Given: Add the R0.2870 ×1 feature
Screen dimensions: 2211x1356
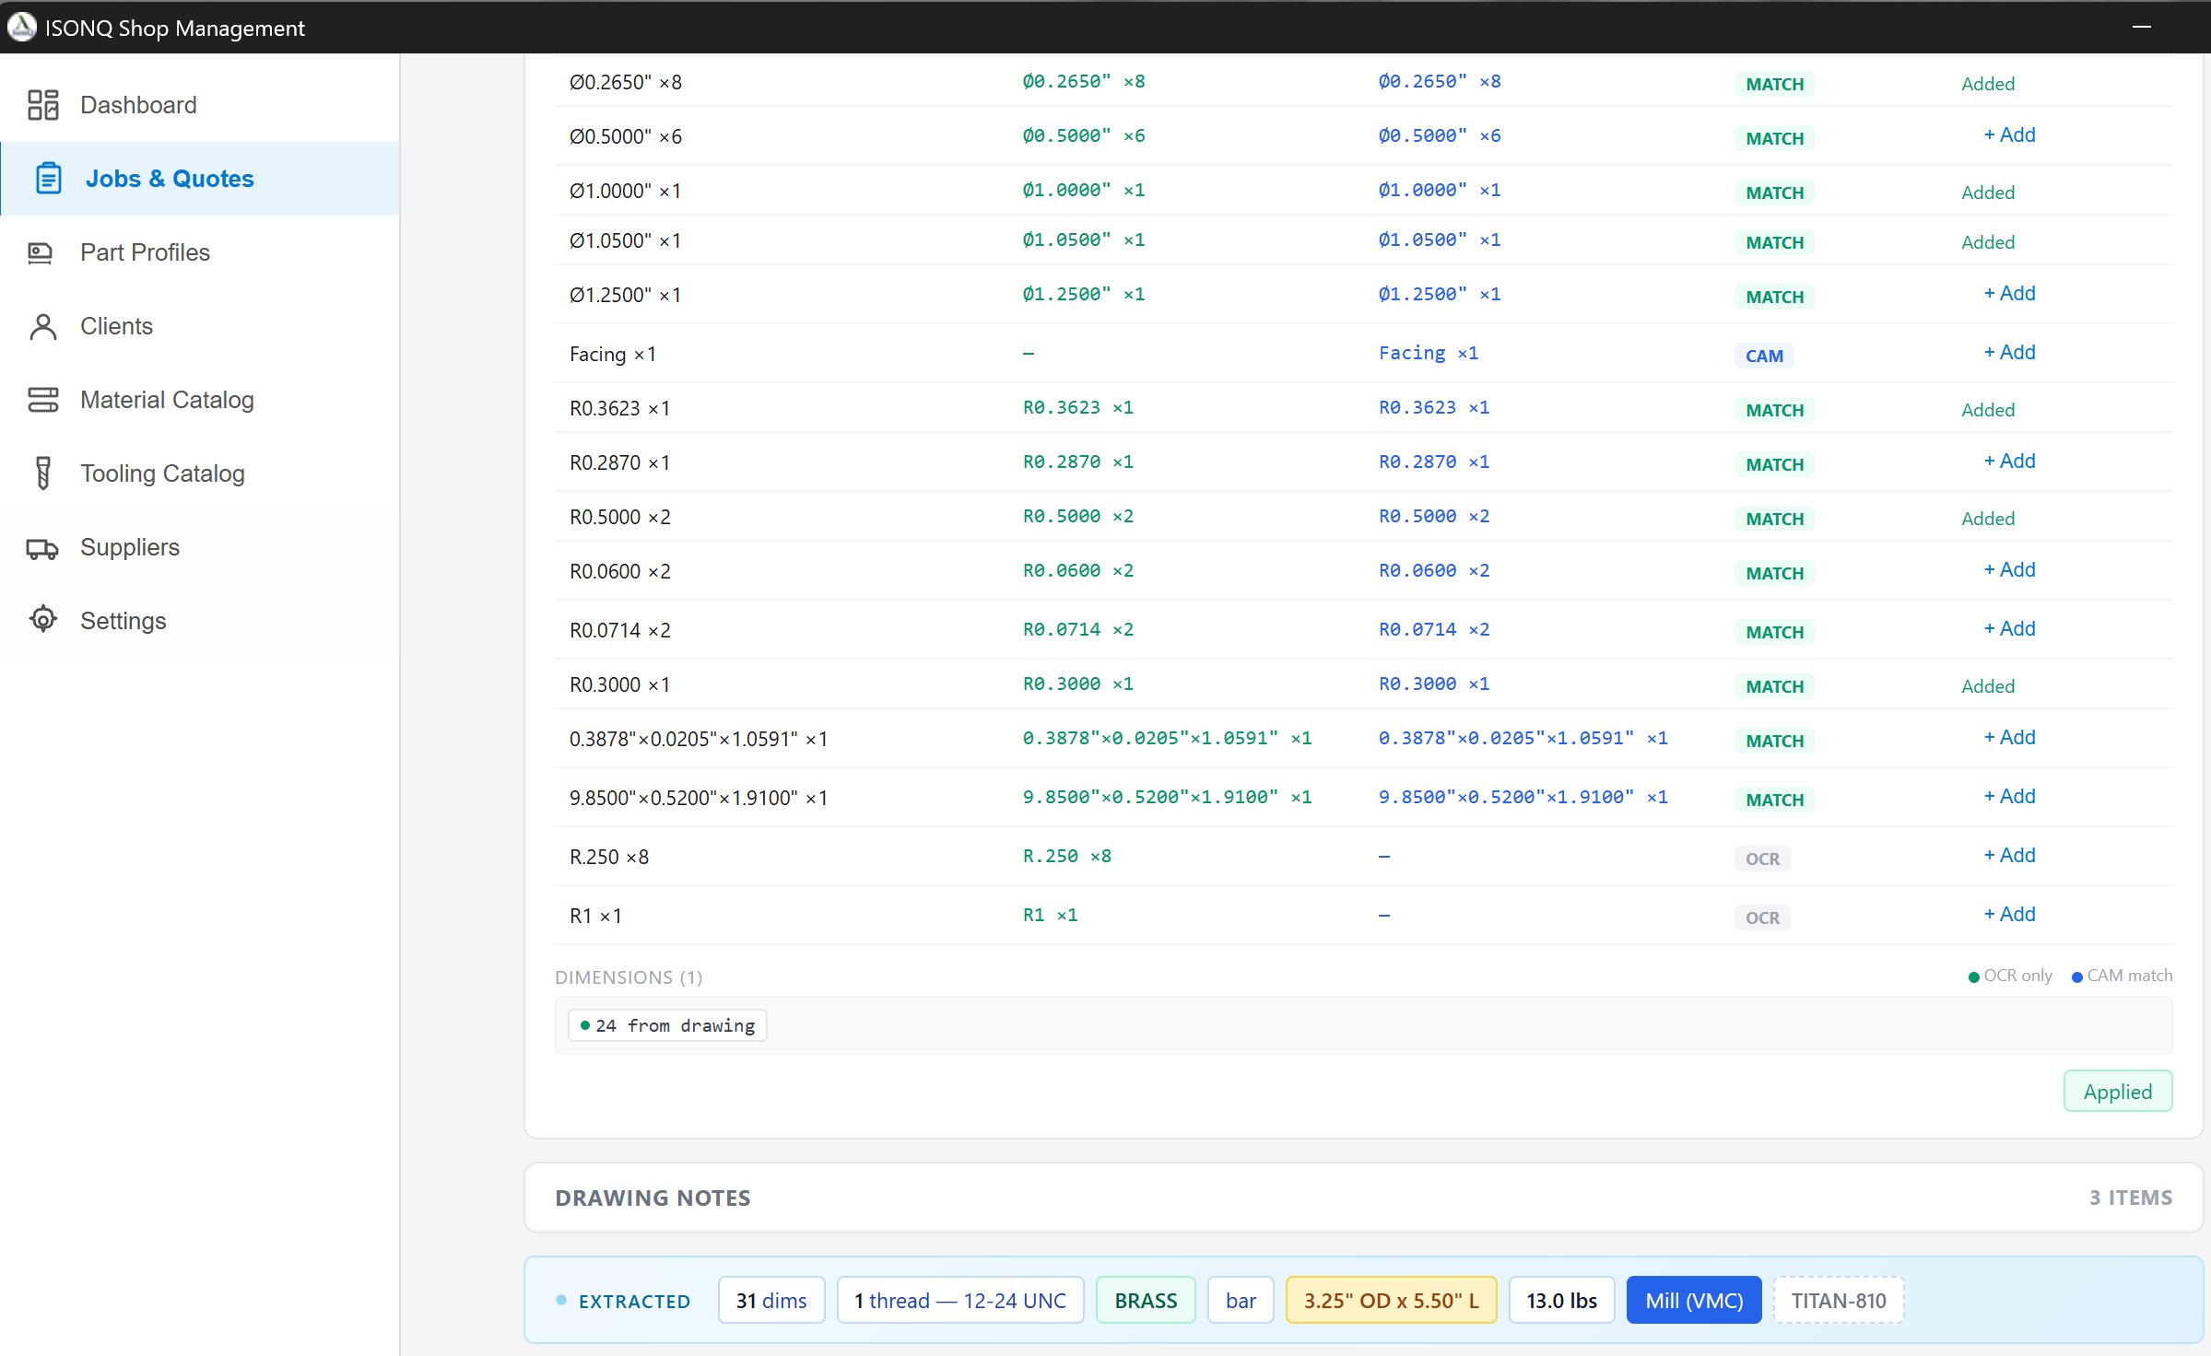Looking at the screenshot, I should (x=2009, y=462).
